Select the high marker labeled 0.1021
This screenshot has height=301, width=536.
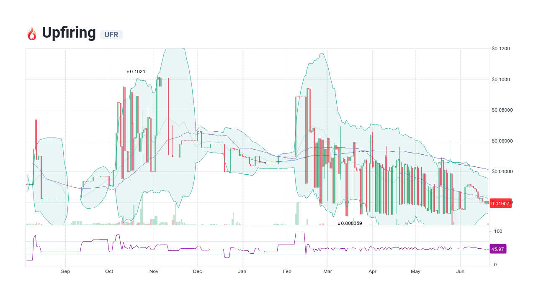tap(136, 71)
